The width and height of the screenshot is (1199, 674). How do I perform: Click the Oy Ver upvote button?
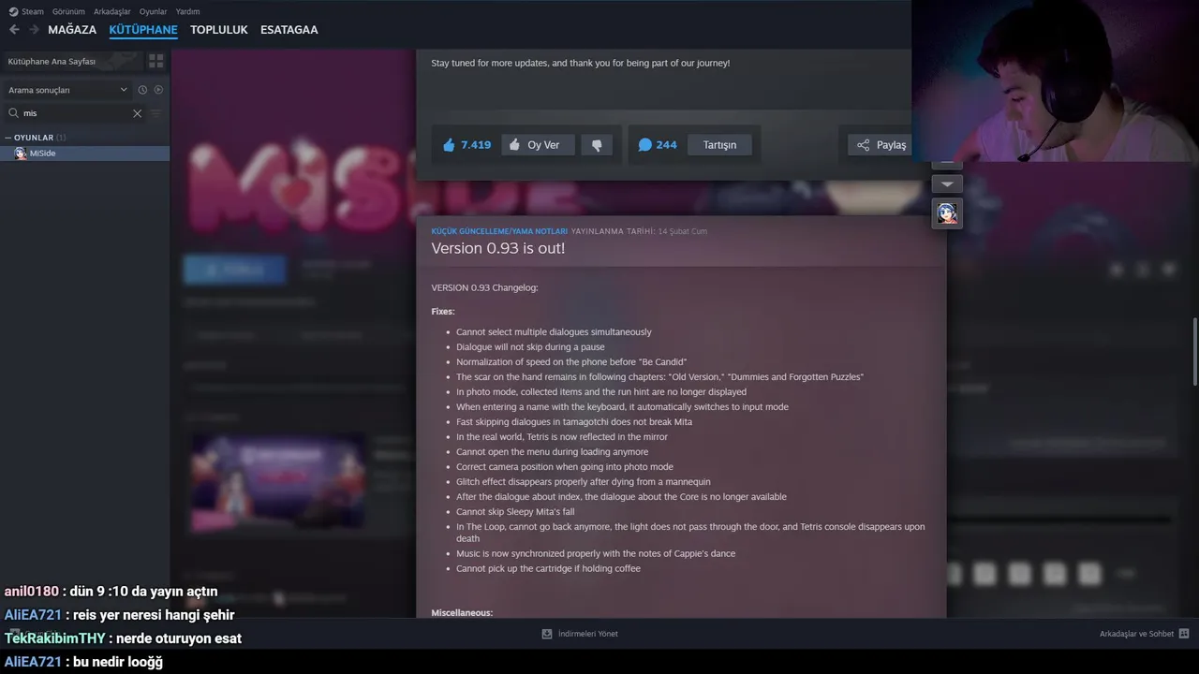pyautogui.click(x=538, y=145)
